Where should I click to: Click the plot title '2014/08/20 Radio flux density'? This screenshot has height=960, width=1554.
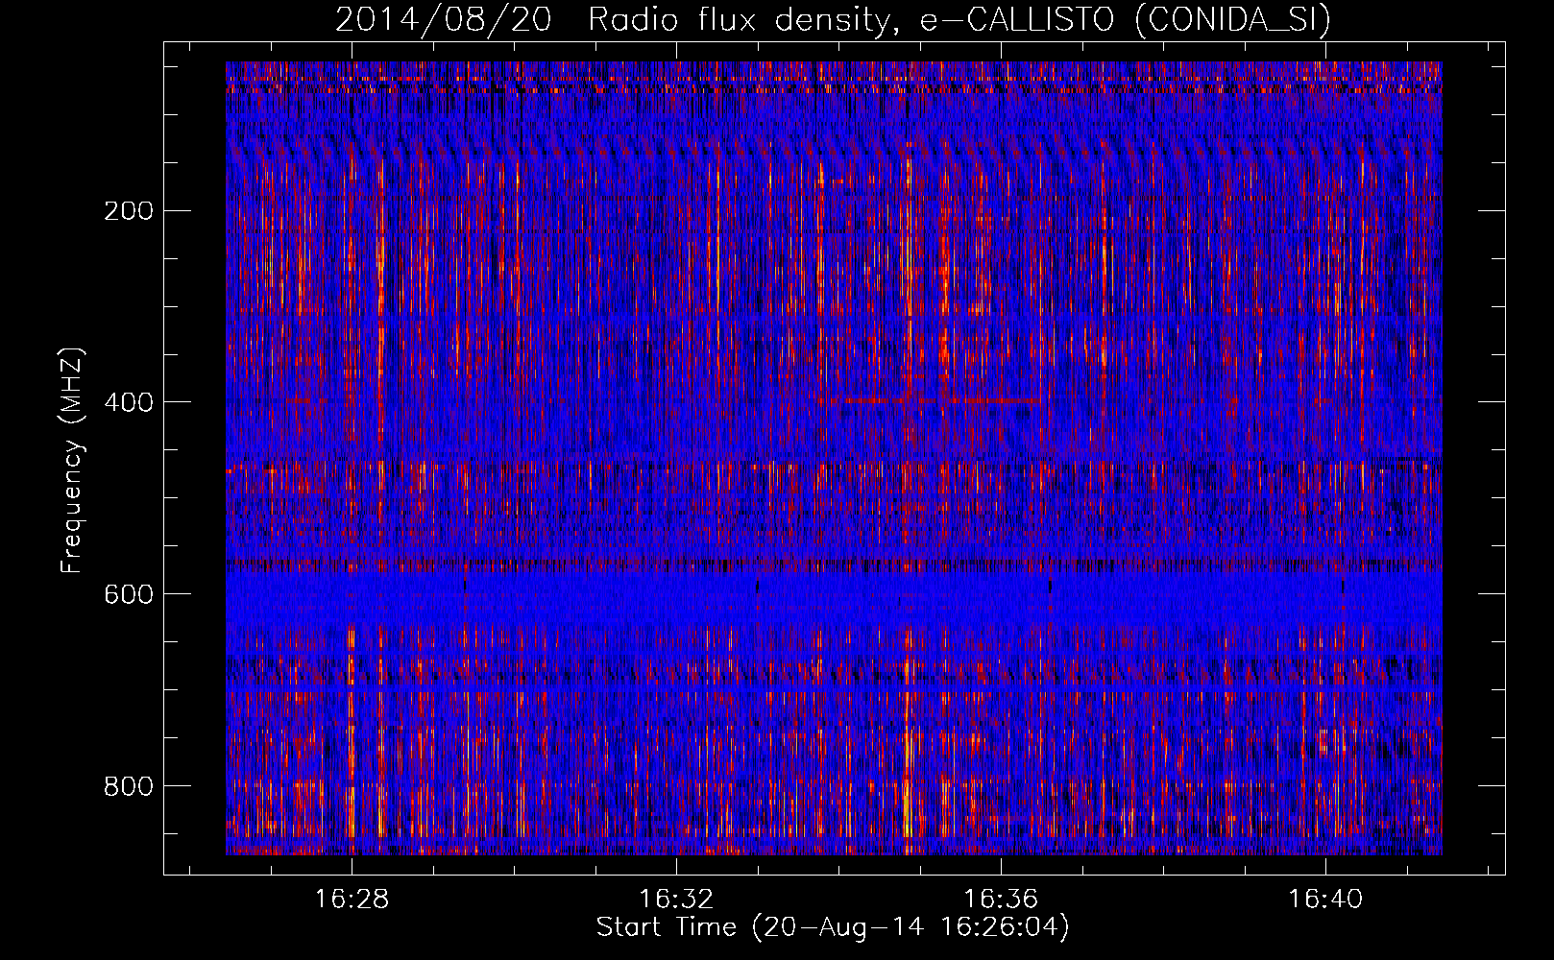[x=833, y=19]
